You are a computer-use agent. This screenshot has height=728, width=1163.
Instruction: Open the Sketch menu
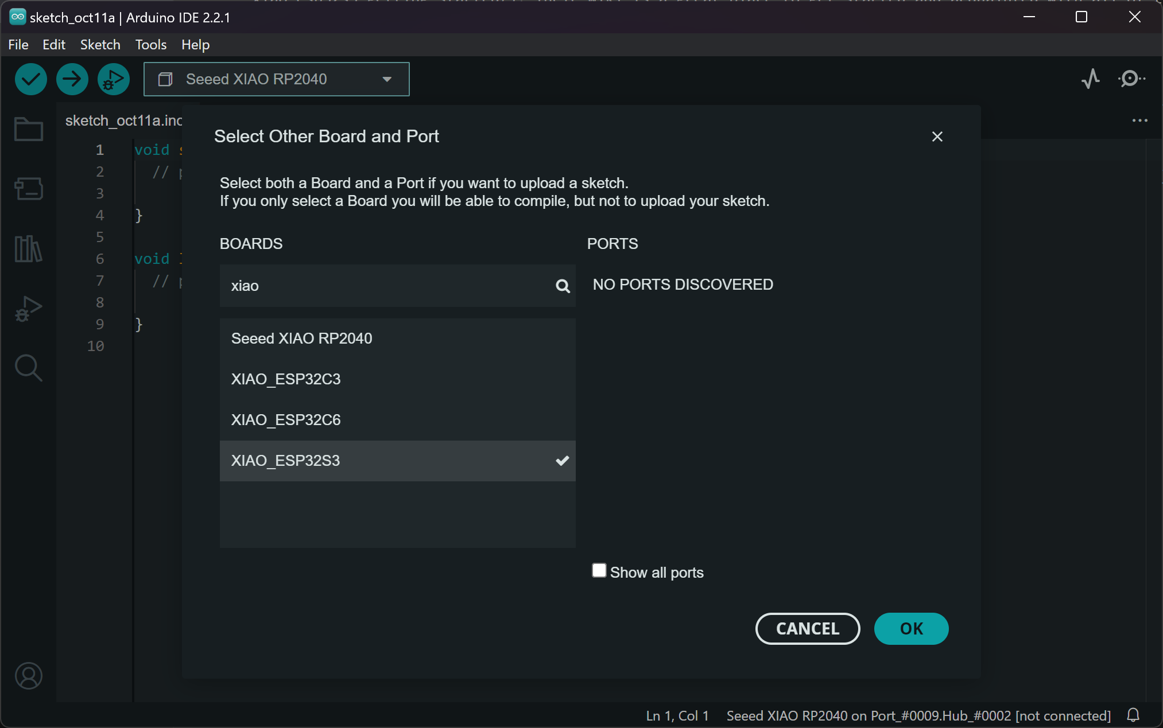click(x=100, y=45)
